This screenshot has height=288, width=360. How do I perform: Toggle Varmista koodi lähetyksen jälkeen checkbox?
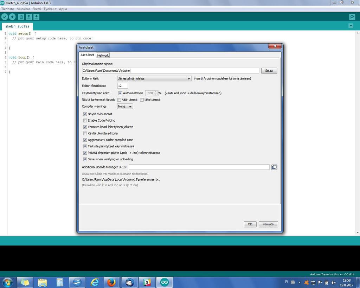tap(85, 127)
